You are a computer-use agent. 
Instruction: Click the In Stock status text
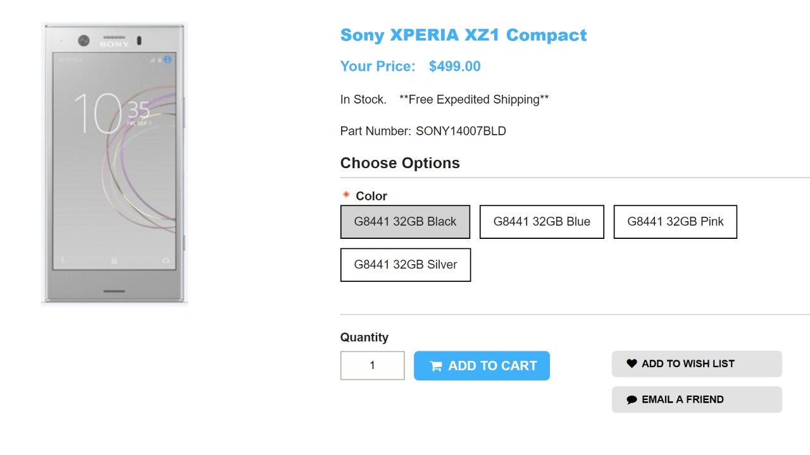[x=363, y=100]
